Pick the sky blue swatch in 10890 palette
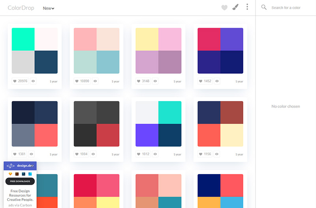Viewport: 316px width, 208px height. point(108,62)
